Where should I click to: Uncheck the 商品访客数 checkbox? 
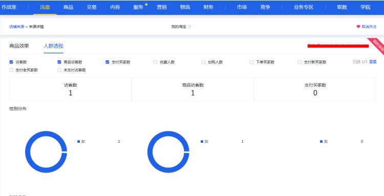click(x=59, y=62)
